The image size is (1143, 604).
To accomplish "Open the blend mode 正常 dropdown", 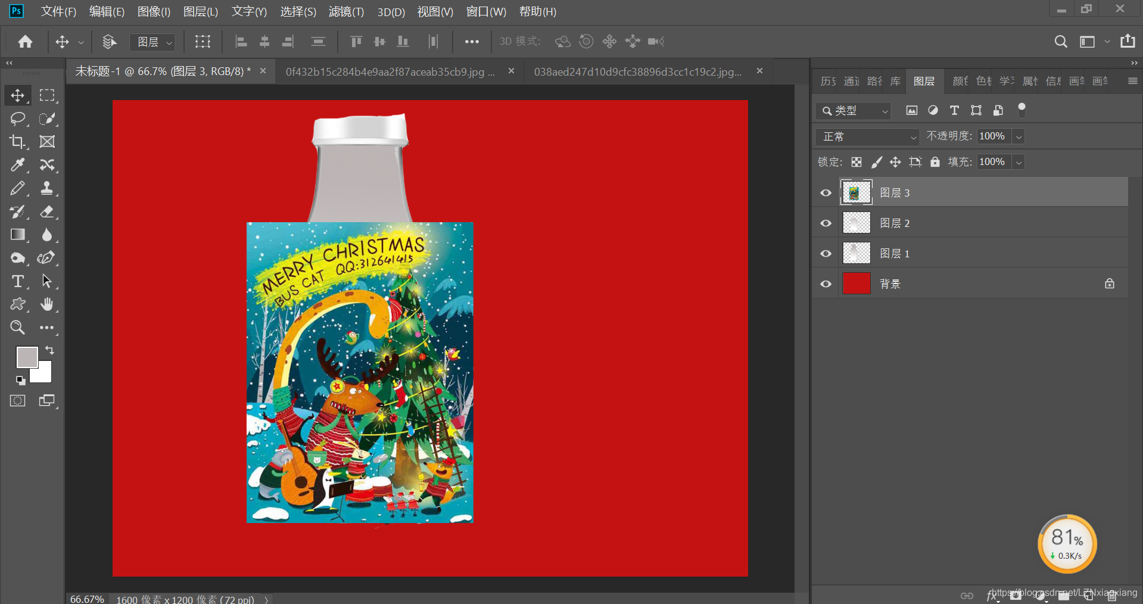I will pos(868,137).
